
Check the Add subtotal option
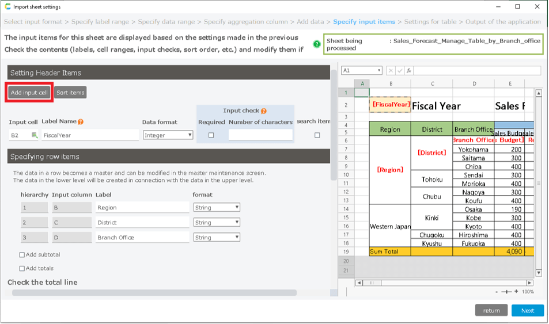pos(22,254)
